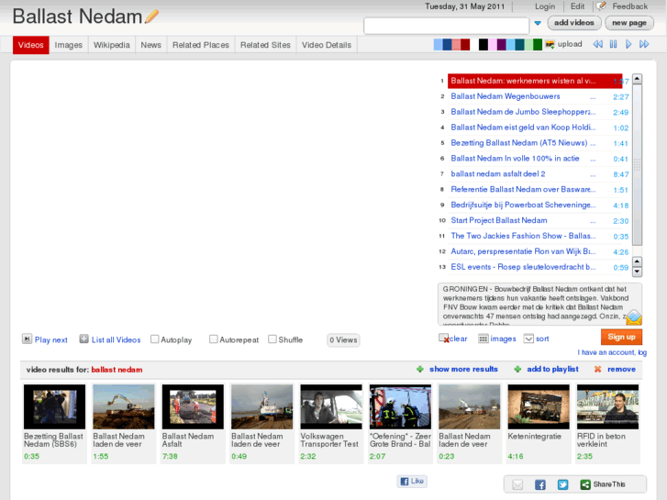Click the pencil edit icon beside Ballast Nedam title

[151, 17]
